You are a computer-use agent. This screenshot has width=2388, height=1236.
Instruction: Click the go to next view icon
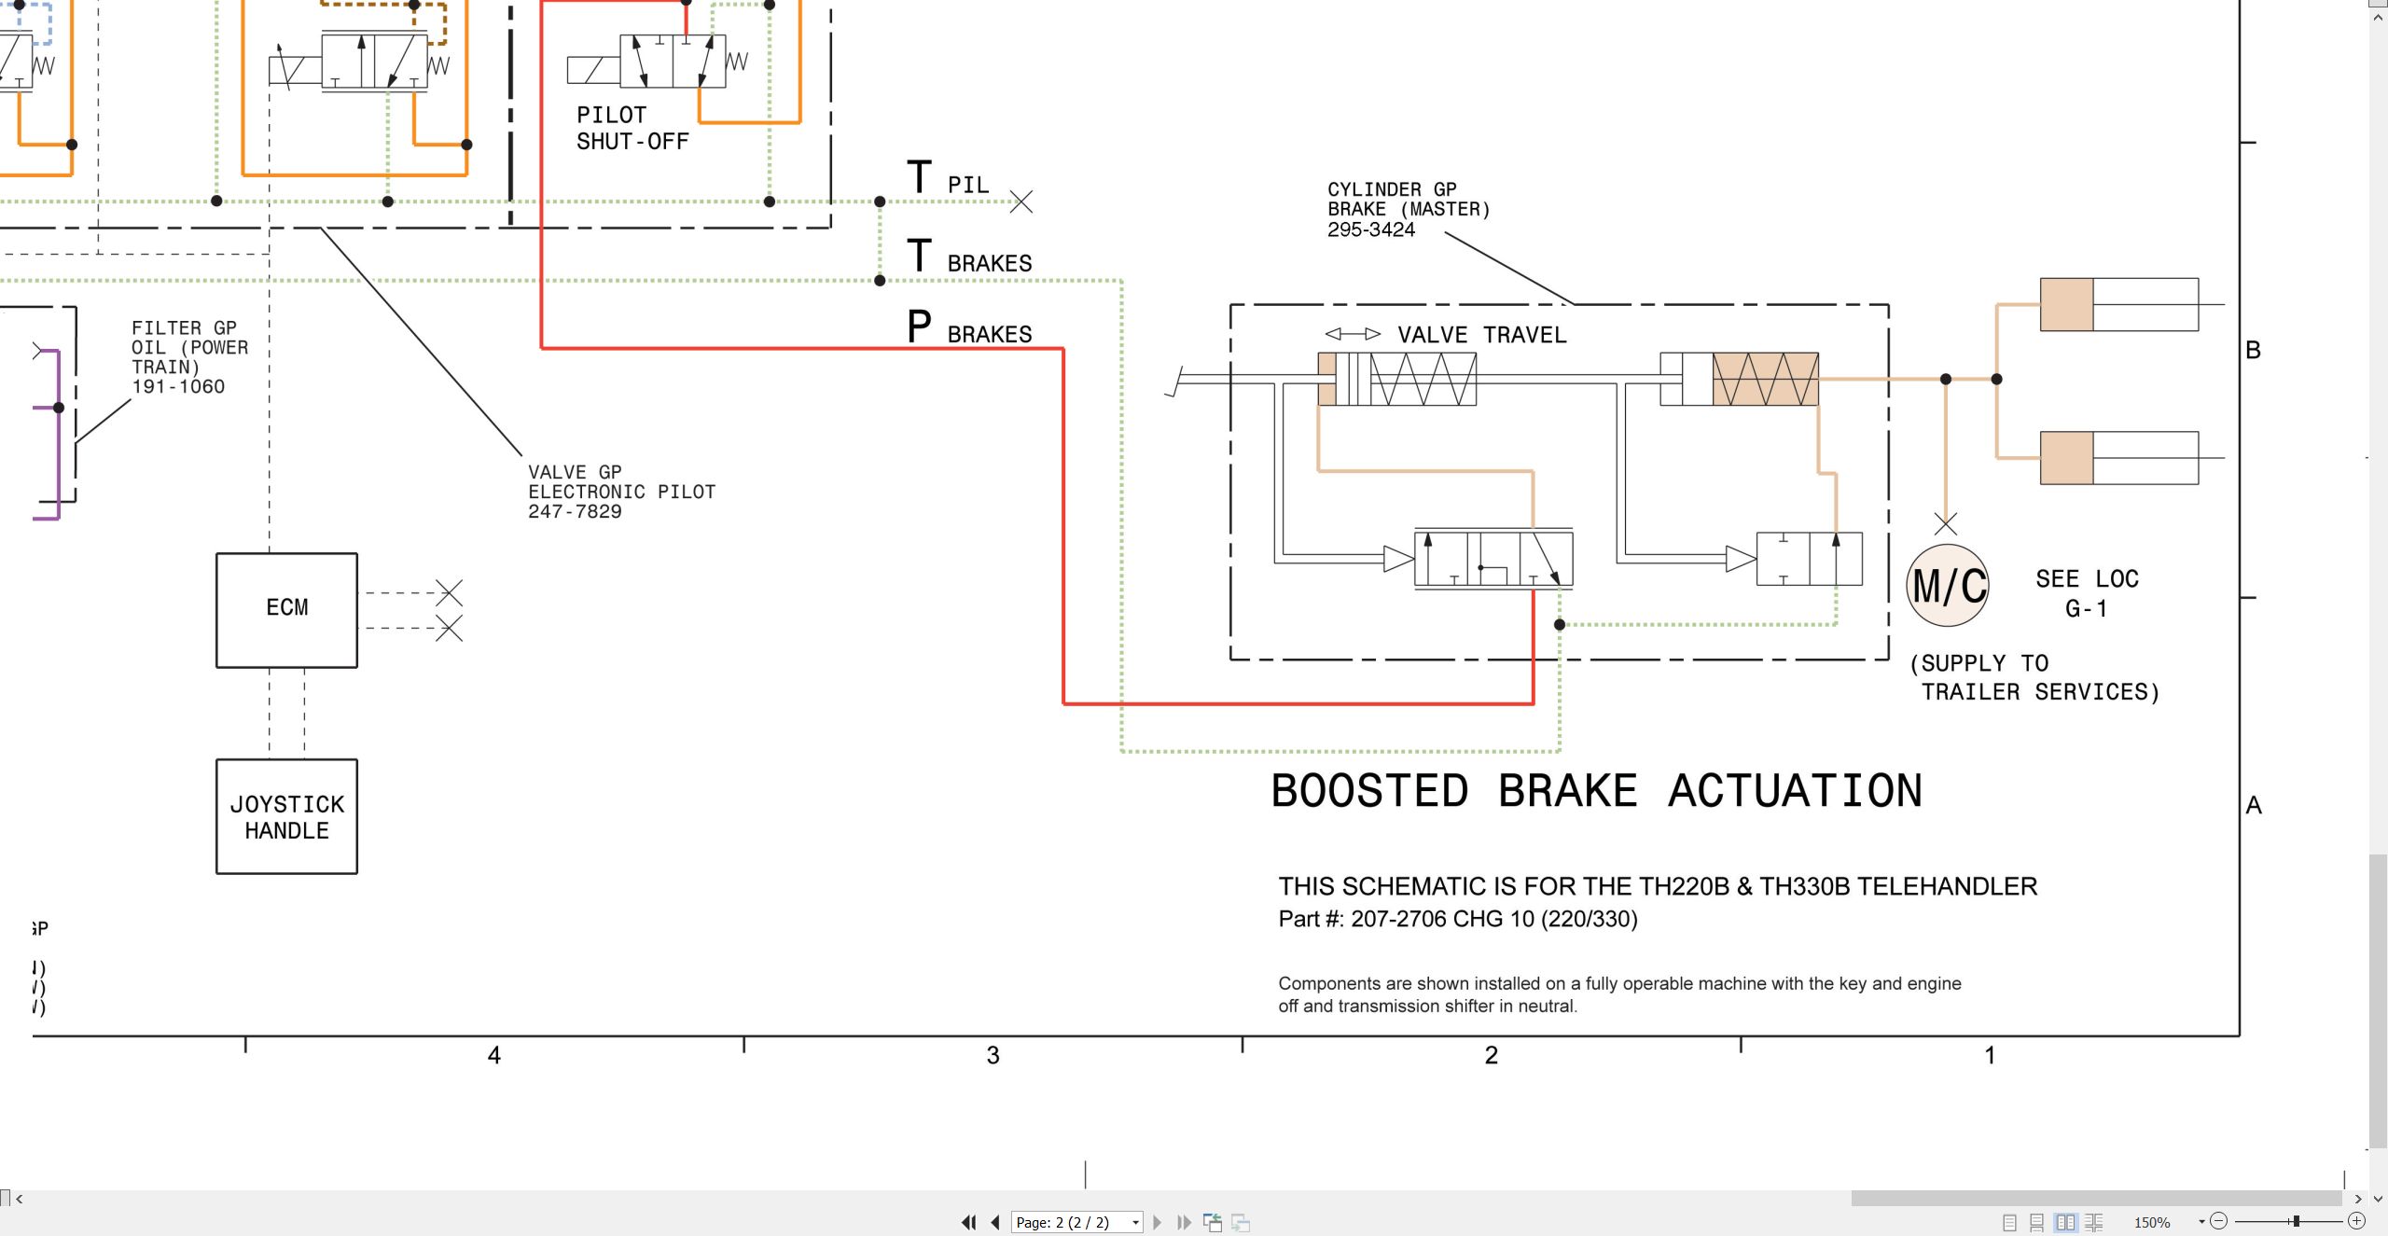1241,1222
